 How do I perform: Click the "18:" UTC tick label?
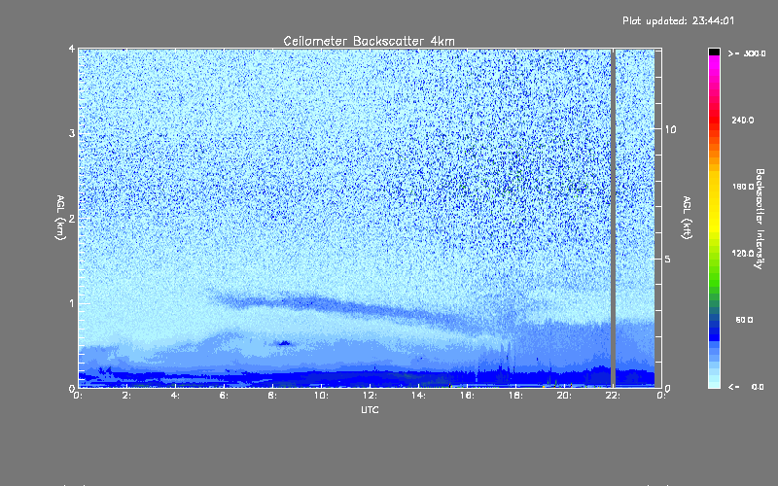[x=515, y=396]
